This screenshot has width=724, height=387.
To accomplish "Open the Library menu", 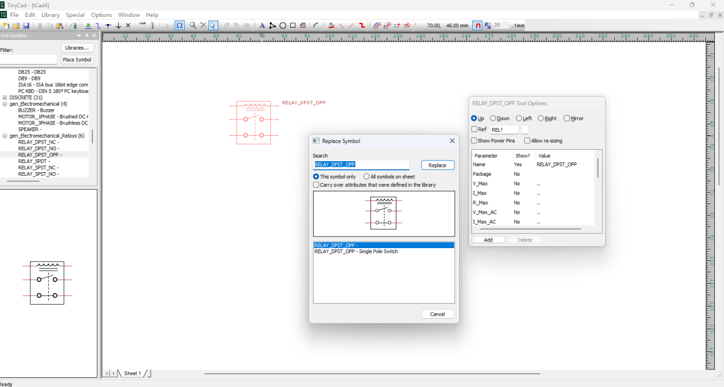I will [50, 14].
